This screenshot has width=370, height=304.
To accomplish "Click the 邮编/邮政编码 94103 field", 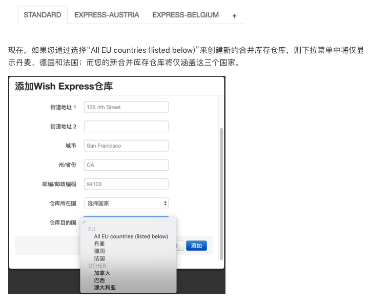I will (x=126, y=184).
